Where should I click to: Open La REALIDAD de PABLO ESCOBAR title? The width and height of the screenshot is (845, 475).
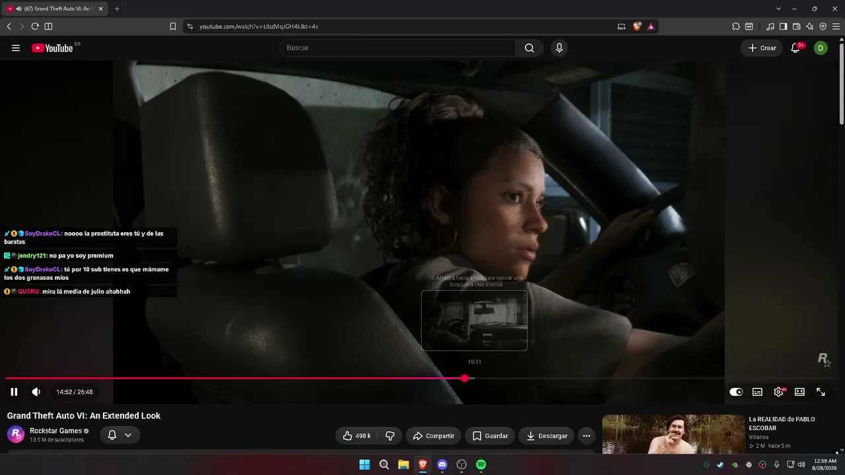pos(782,424)
